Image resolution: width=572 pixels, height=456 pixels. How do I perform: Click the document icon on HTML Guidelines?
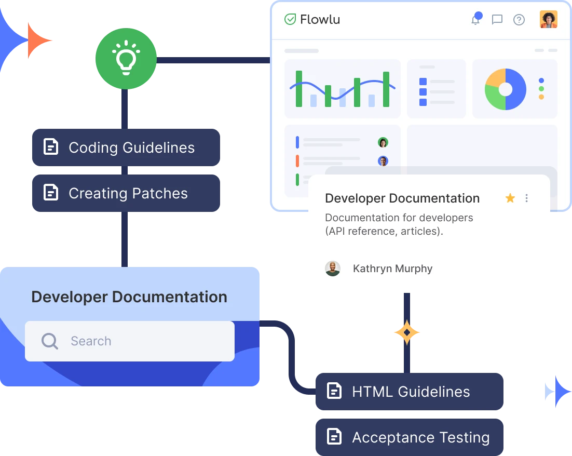click(x=335, y=391)
